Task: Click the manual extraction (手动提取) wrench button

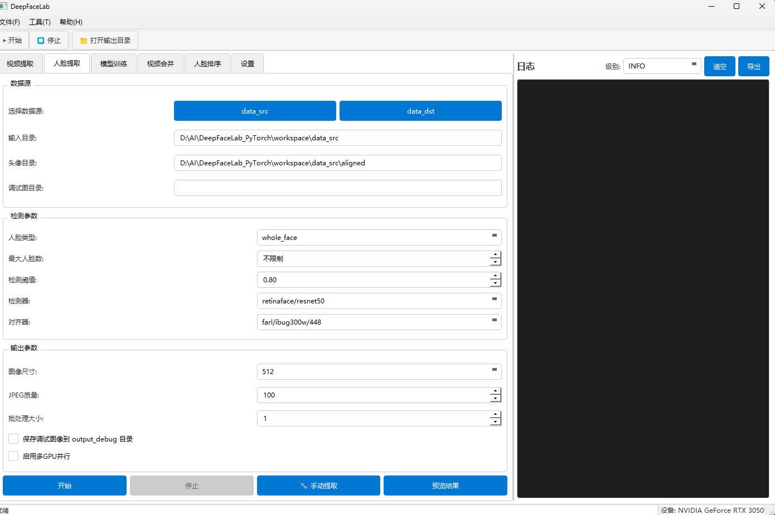Action: (318, 485)
